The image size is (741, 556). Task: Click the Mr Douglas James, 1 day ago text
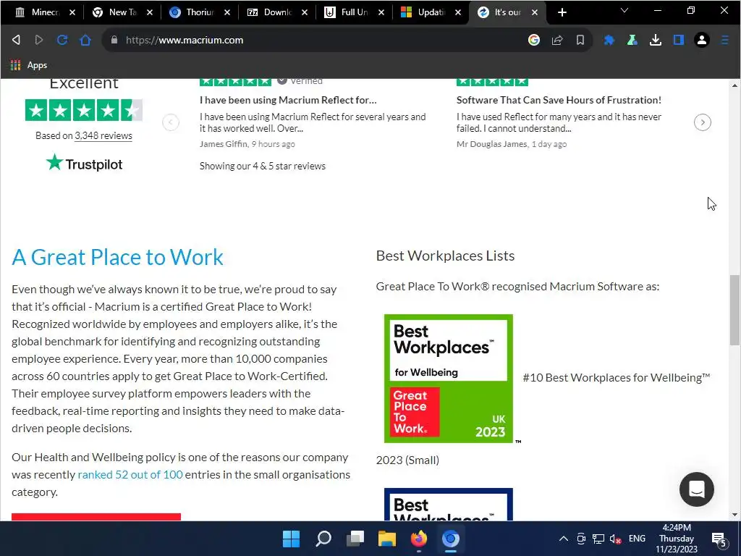coord(512,144)
